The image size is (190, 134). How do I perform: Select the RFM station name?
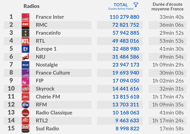41,105
